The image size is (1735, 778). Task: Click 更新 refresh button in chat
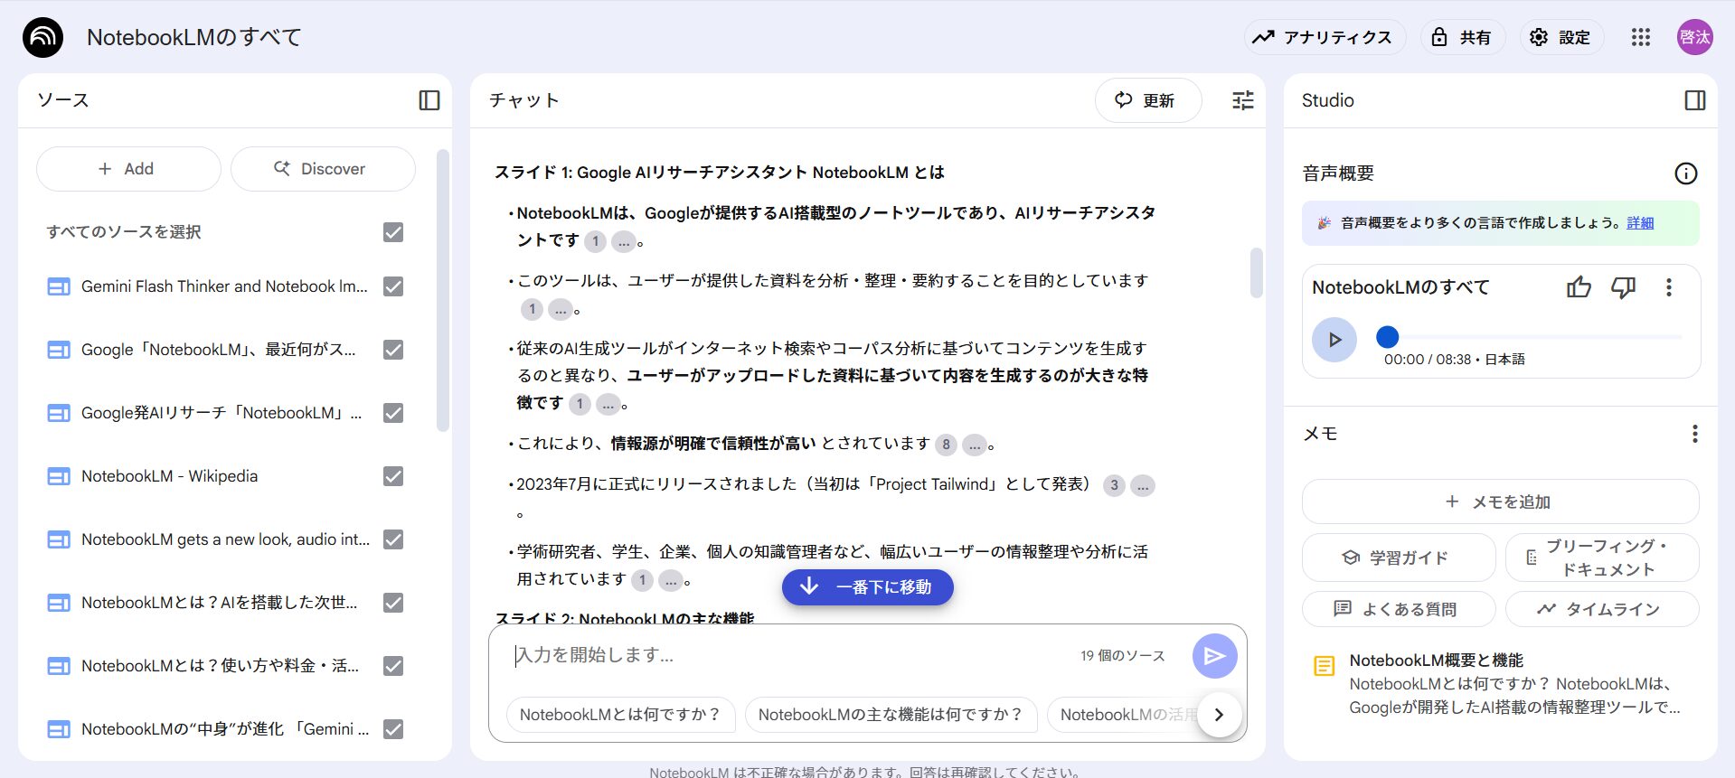[1148, 100]
